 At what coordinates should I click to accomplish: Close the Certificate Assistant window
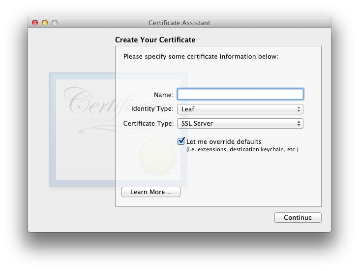tap(35, 23)
